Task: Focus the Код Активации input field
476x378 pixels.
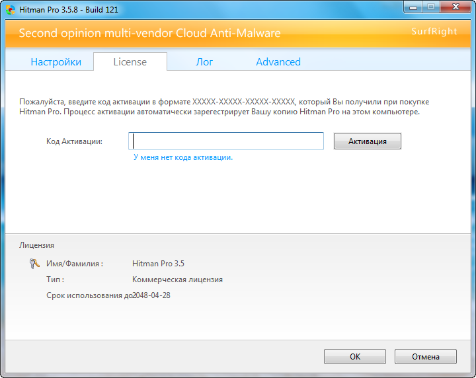Action: (226, 141)
